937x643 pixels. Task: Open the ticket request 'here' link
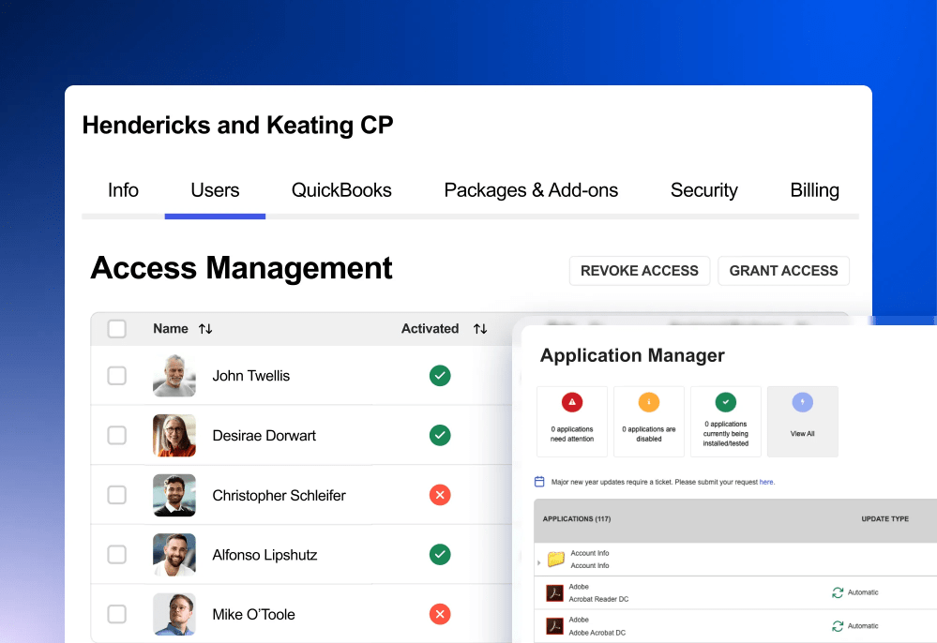[x=766, y=480]
